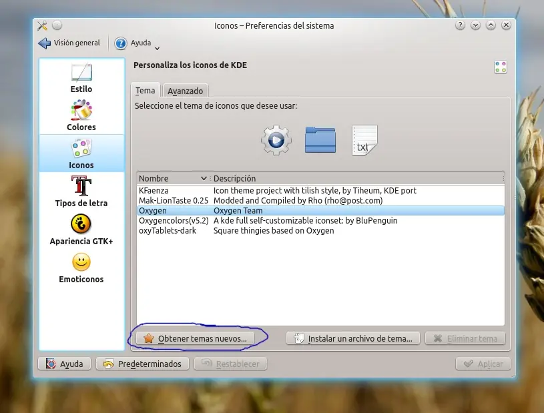Open Tipos de letra settings

click(81, 189)
